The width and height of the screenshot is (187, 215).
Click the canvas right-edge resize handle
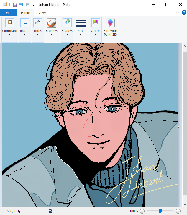pos(178,127)
